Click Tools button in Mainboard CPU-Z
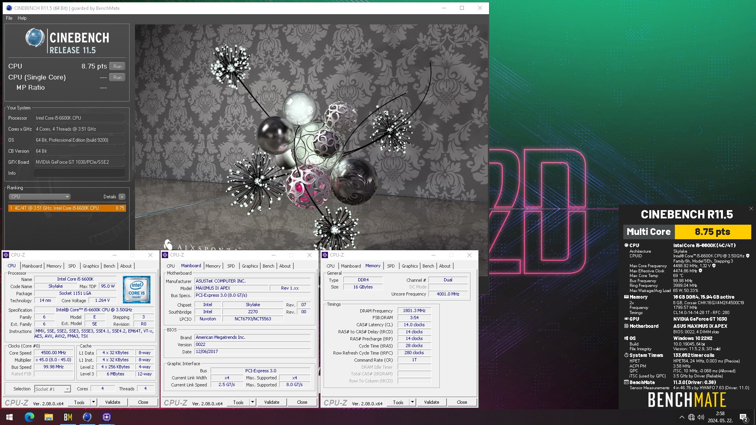This screenshot has height=425, width=756. pyautogui.click(x=238, y=402)
